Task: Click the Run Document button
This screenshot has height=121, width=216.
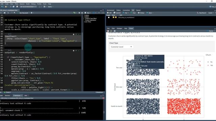Action: pos(24,13)
